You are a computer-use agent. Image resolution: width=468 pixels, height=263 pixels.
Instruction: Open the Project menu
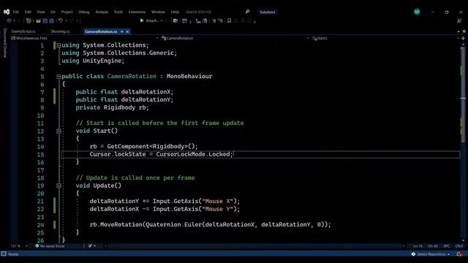67,12
